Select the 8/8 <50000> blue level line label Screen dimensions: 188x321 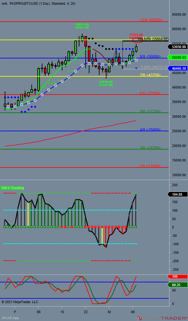click(x=150, y=56)
